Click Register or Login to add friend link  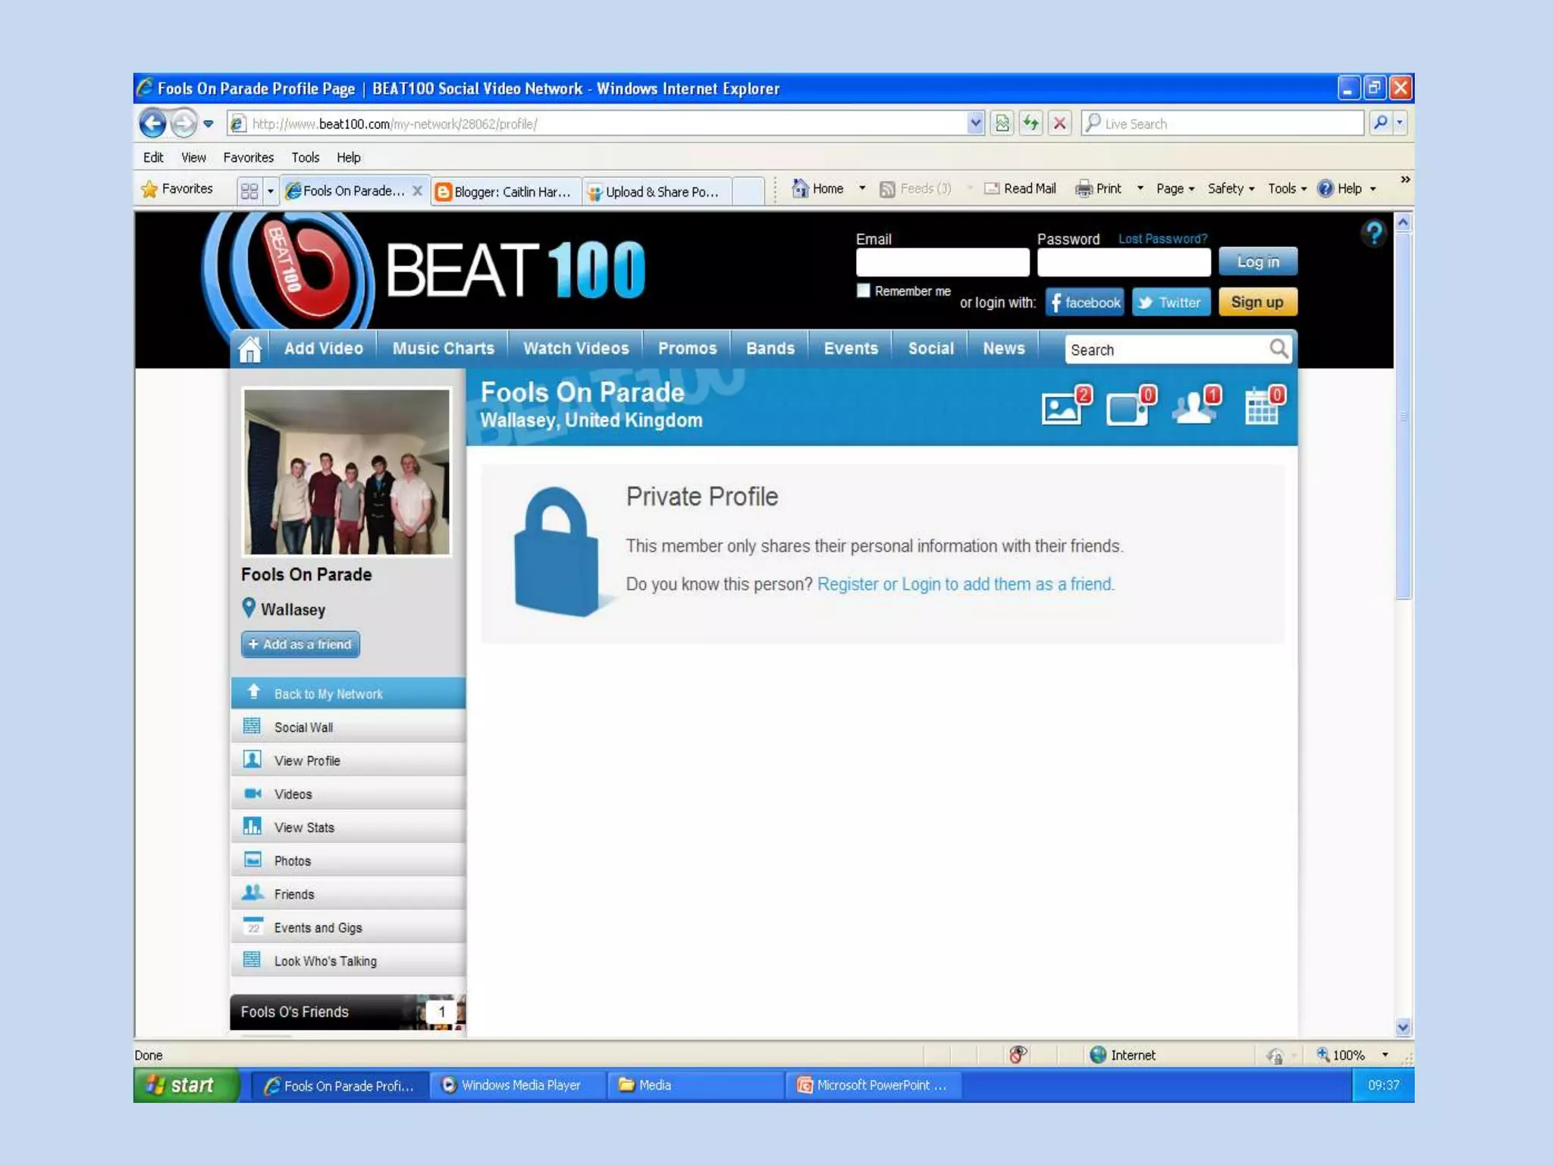(965, 584)
